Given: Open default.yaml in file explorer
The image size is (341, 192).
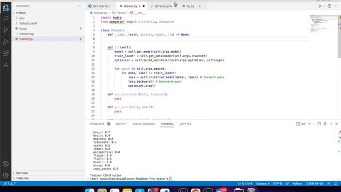Looking at the screenshot, I should coord(48,23).
